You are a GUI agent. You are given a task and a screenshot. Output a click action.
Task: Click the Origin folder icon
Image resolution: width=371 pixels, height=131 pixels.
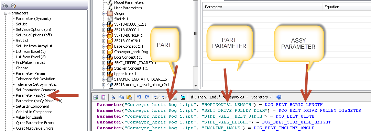tap(110, 13)
